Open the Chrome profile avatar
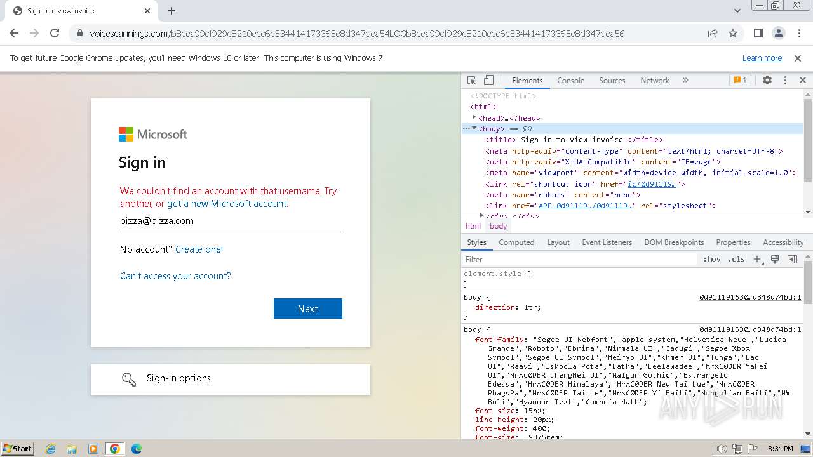The height and width of the screenshot is (457, 813). tap(779, 34)
